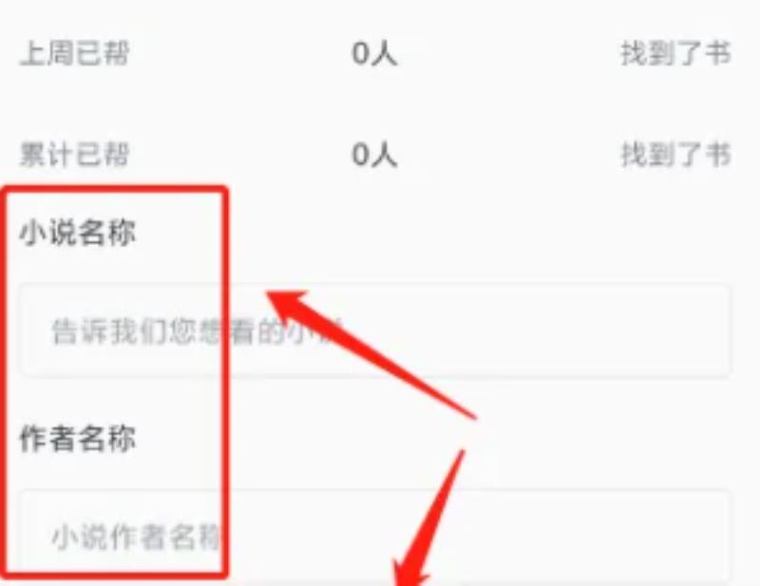Tap the 0人 count in 上周已帮 row

click(374, 53)
